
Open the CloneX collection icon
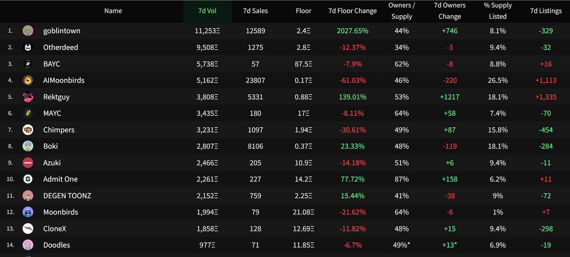pyautogui.click(x=28, y=228)
